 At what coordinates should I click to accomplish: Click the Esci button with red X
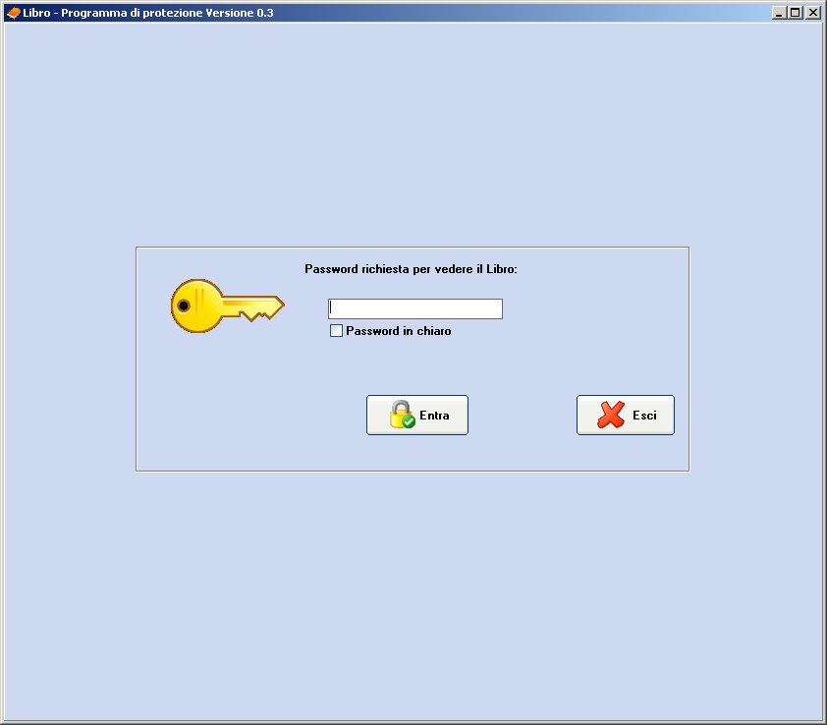(626, 416)
